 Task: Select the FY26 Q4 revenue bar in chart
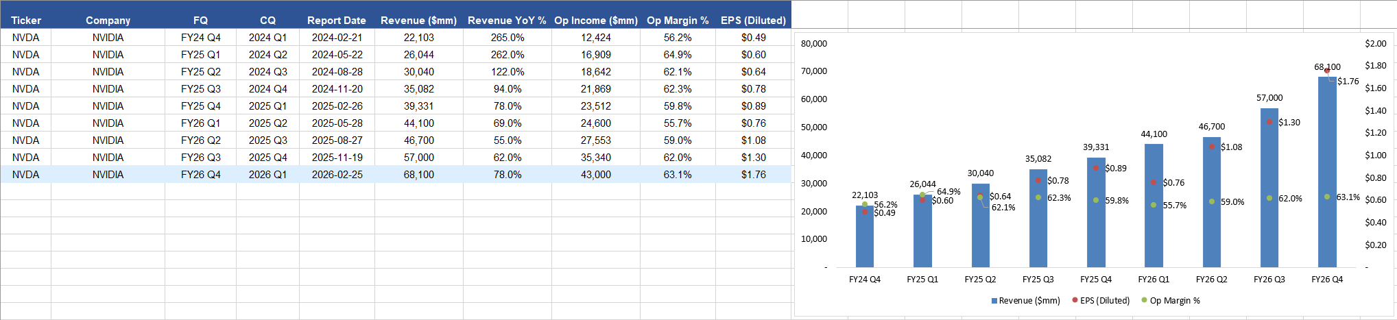[x=1327, y=172]
